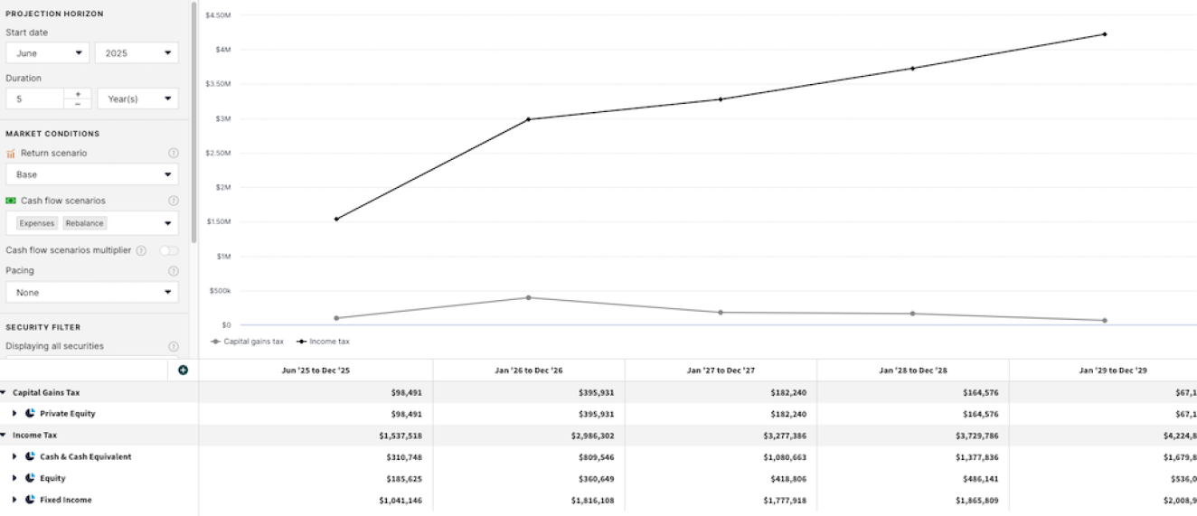Screen dimensions: 1197x516
Task: Click Cash & Cash Equivalent pie icon
Action: [30, 457]
